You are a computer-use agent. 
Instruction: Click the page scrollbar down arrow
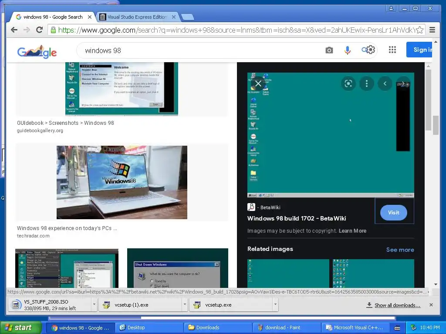[436, 284]
